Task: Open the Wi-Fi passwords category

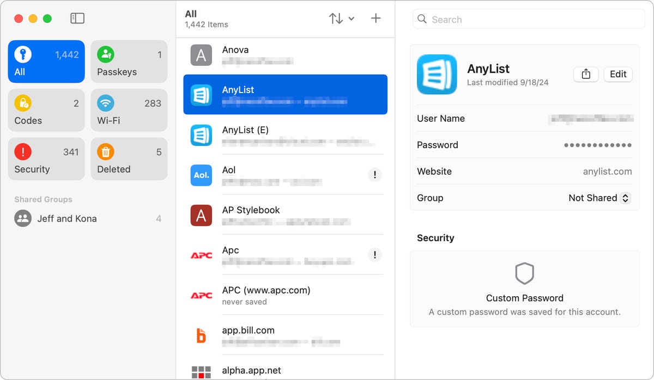Action: pos(129,110)
